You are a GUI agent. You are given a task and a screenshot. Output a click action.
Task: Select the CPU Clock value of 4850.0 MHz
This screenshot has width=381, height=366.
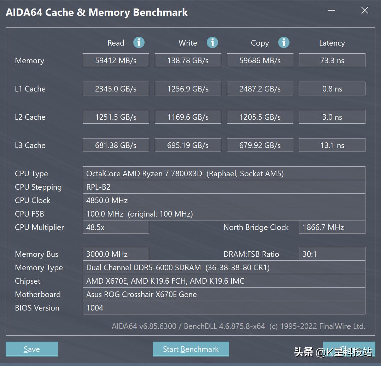224,200
